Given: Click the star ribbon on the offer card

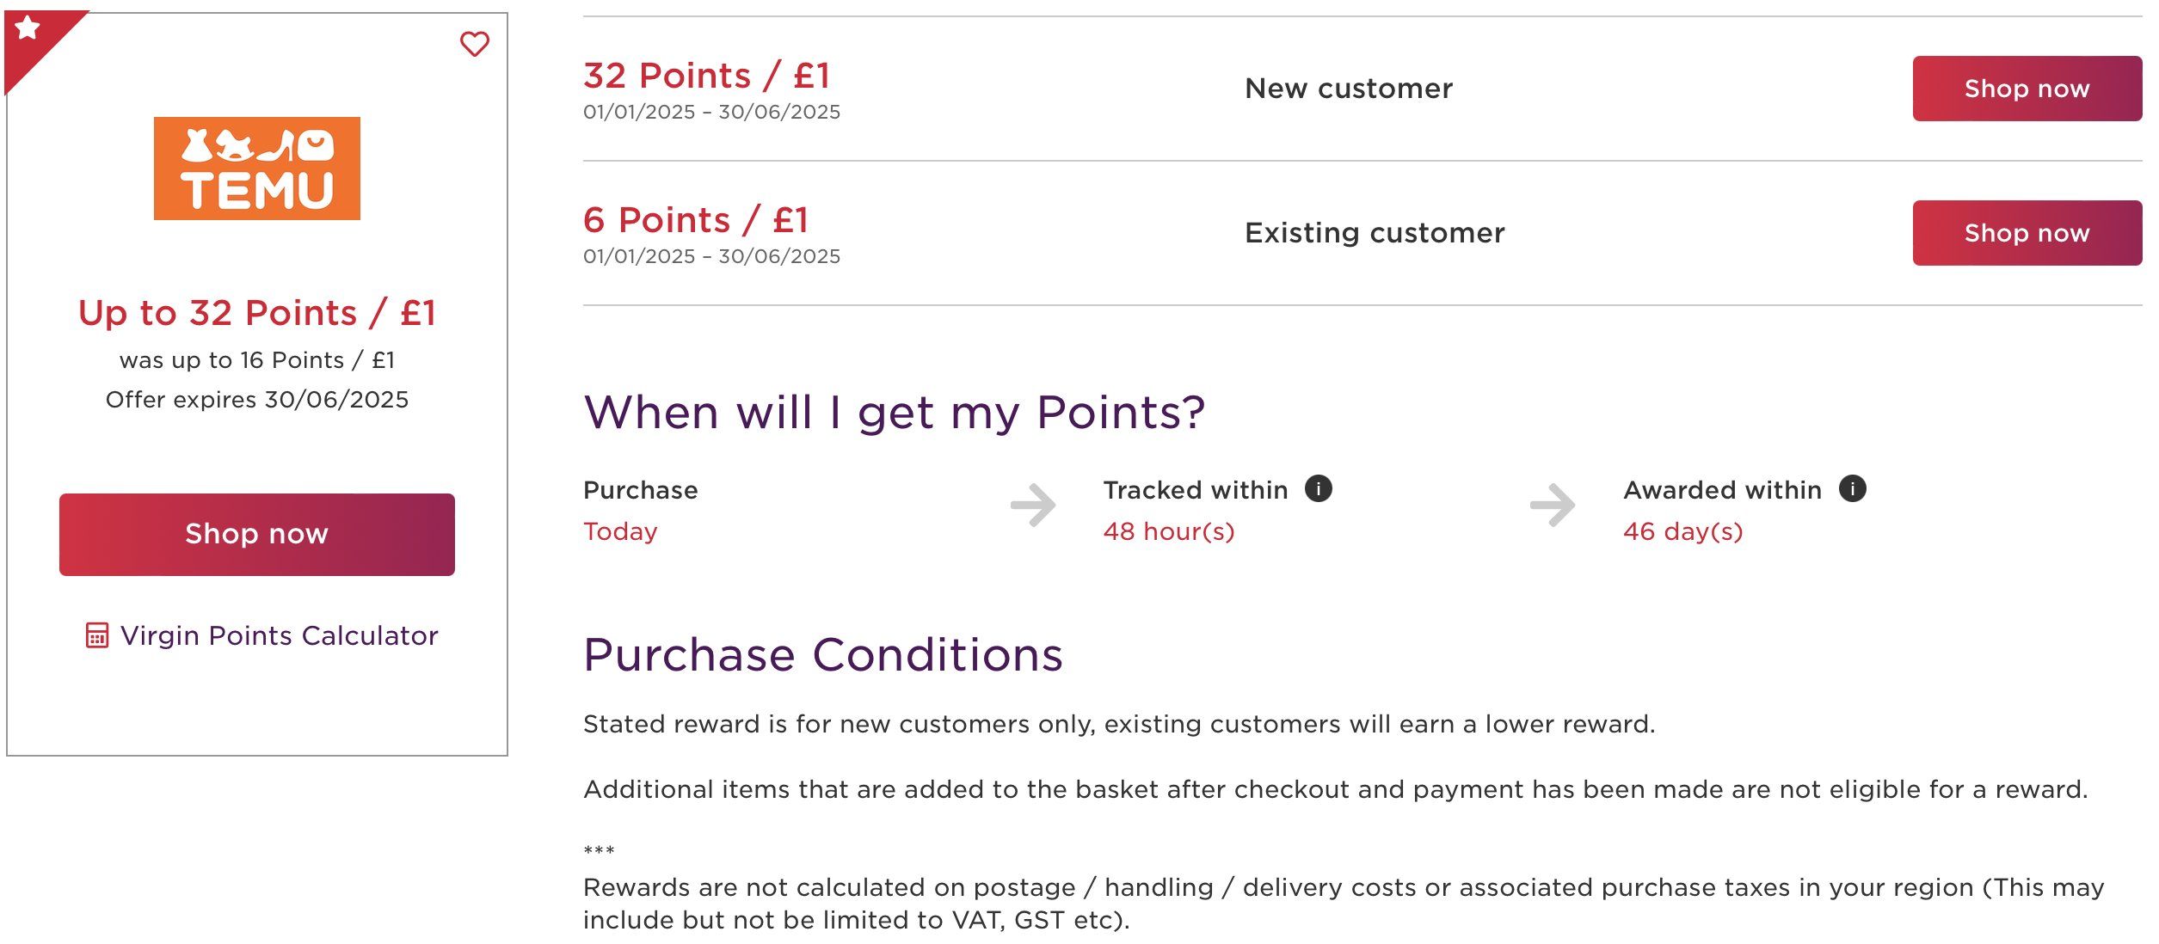Looking at the screenshot, I should pyautogui.click(x=28, y=30).
